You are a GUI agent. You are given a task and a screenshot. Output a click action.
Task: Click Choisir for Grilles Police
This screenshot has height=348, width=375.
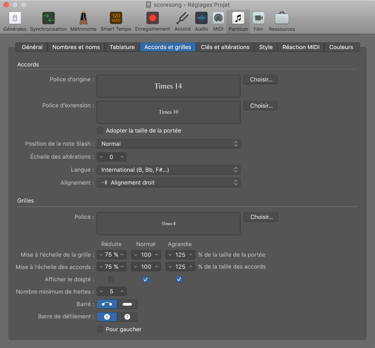click(x=261, y=217)
